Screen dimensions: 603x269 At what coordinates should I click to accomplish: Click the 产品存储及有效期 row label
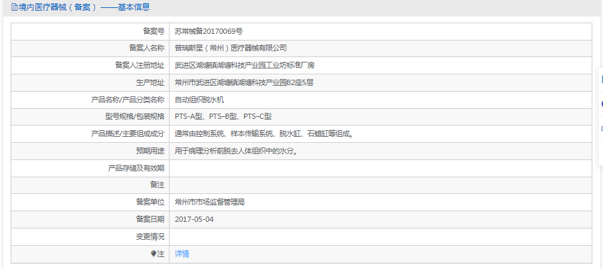136,168
